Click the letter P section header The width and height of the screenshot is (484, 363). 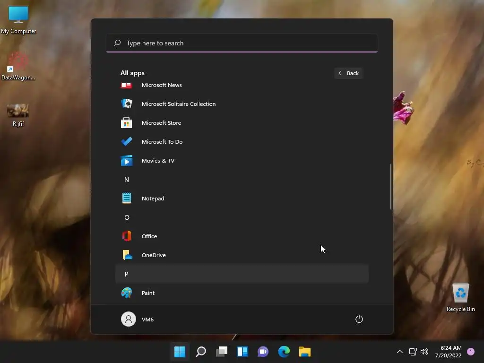pyautogui.click(x=242, y=274)
